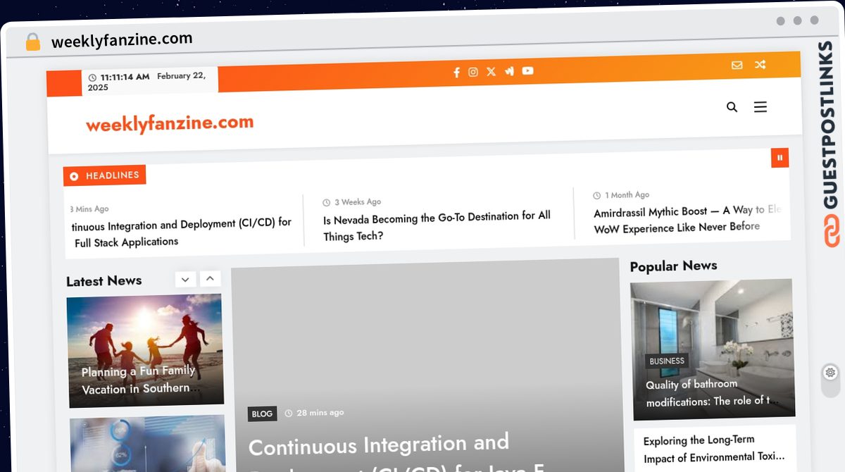Open Exploring the Long-Term Impact article
845x472 pixels.
coord(713,449)
